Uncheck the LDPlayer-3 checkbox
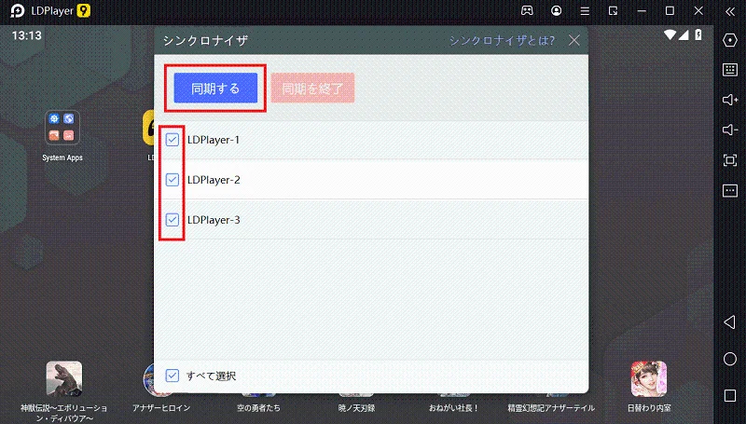This screenshot has width=746, height=424. click(173, 220)
